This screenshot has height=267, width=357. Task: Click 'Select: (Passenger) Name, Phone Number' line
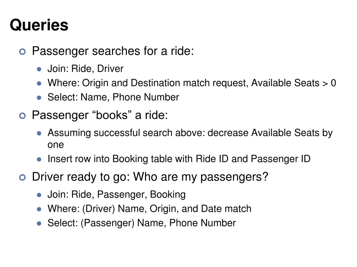click(x=142, y=223)
